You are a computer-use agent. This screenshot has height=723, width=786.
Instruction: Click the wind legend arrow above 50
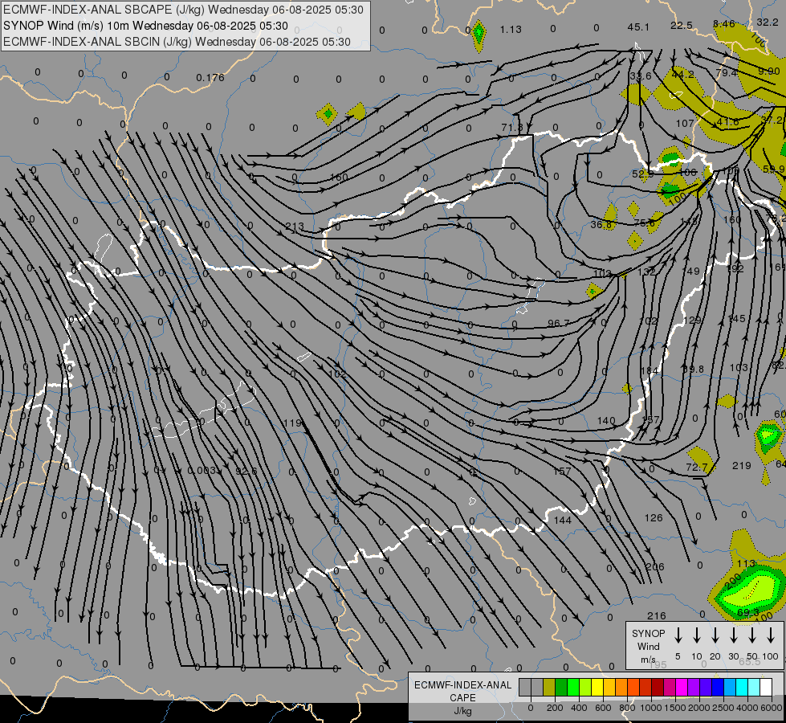[x=752, y=635]
